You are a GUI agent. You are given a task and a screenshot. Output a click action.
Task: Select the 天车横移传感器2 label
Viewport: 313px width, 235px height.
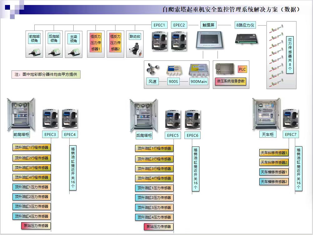click(x=274, y=182)
